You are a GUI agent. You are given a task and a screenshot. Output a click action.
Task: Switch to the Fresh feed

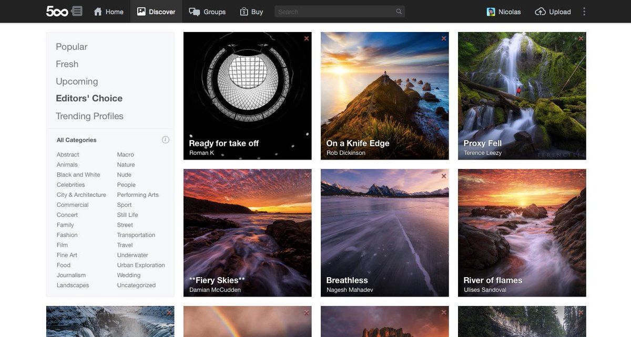[x=67, y=64]
